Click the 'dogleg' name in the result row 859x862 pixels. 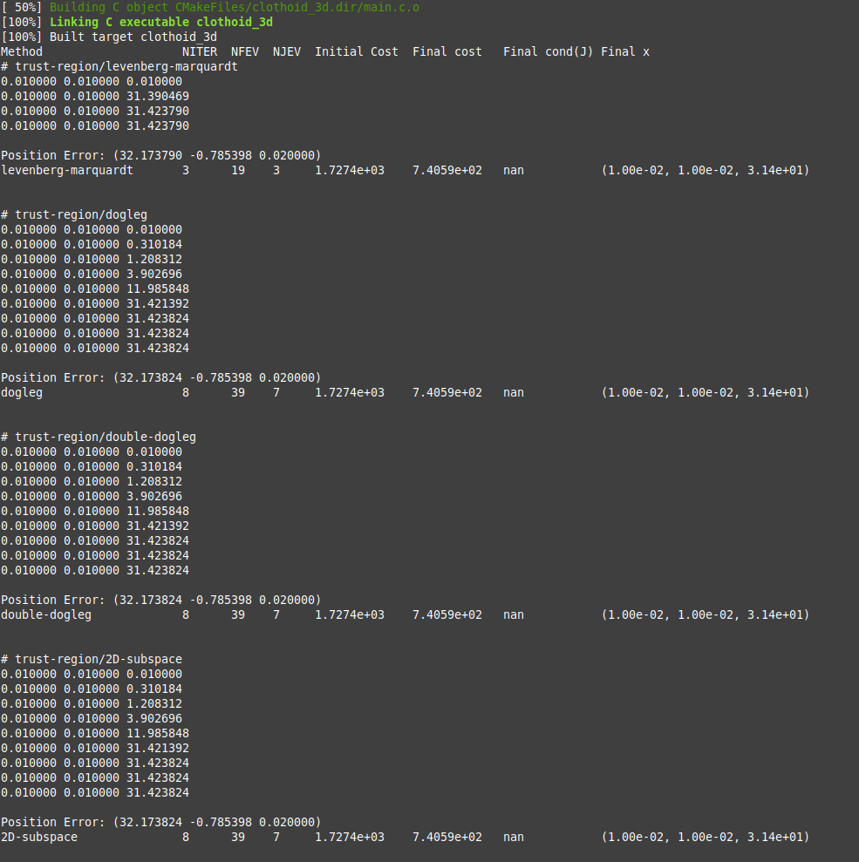[22, 392]
